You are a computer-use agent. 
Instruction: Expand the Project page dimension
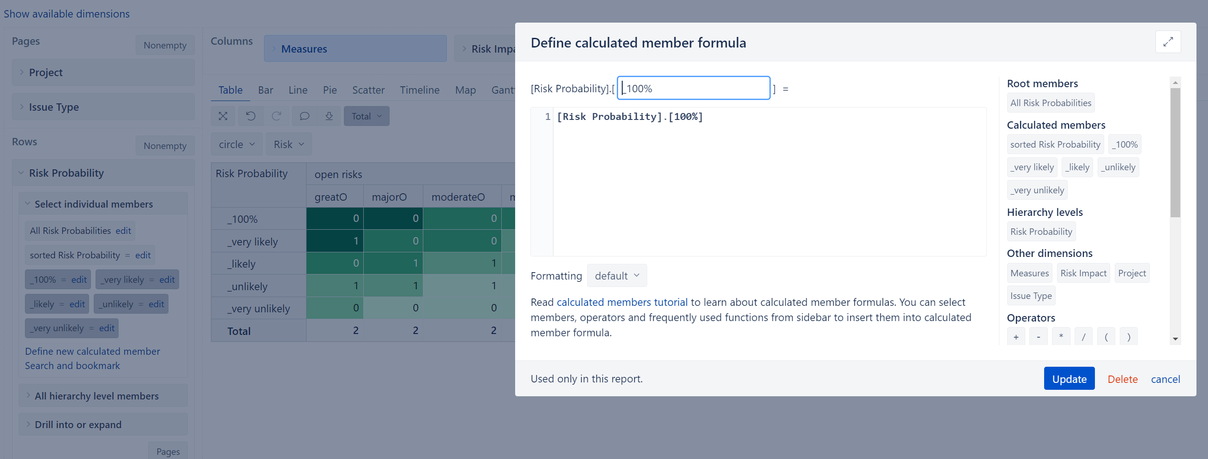point(102,72)
